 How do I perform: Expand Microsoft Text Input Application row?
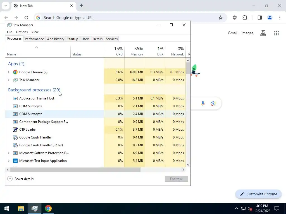[x=8, y=161]
